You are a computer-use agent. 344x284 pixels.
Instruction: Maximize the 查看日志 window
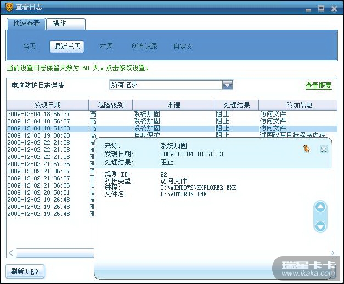321,9
